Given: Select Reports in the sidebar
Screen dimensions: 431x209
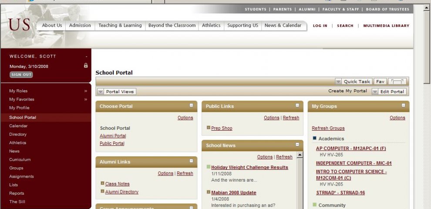Looking at the screenshot, I should [x=17, y=193].
